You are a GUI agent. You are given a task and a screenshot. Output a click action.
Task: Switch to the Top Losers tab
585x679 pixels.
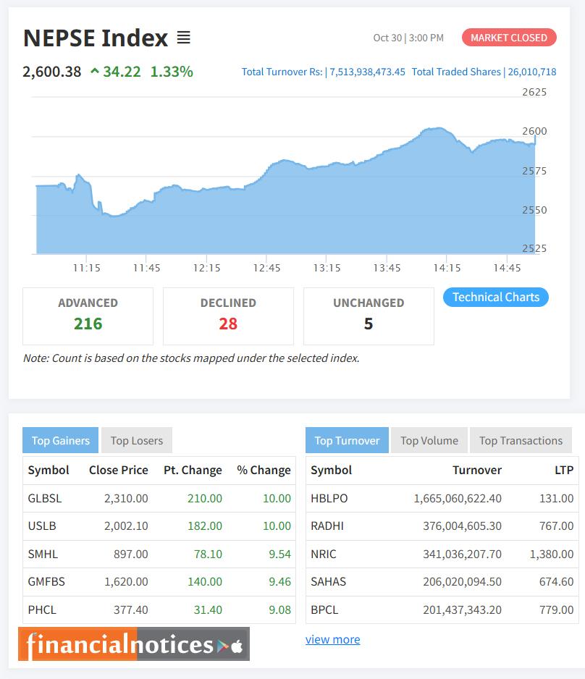pos(136,439)
